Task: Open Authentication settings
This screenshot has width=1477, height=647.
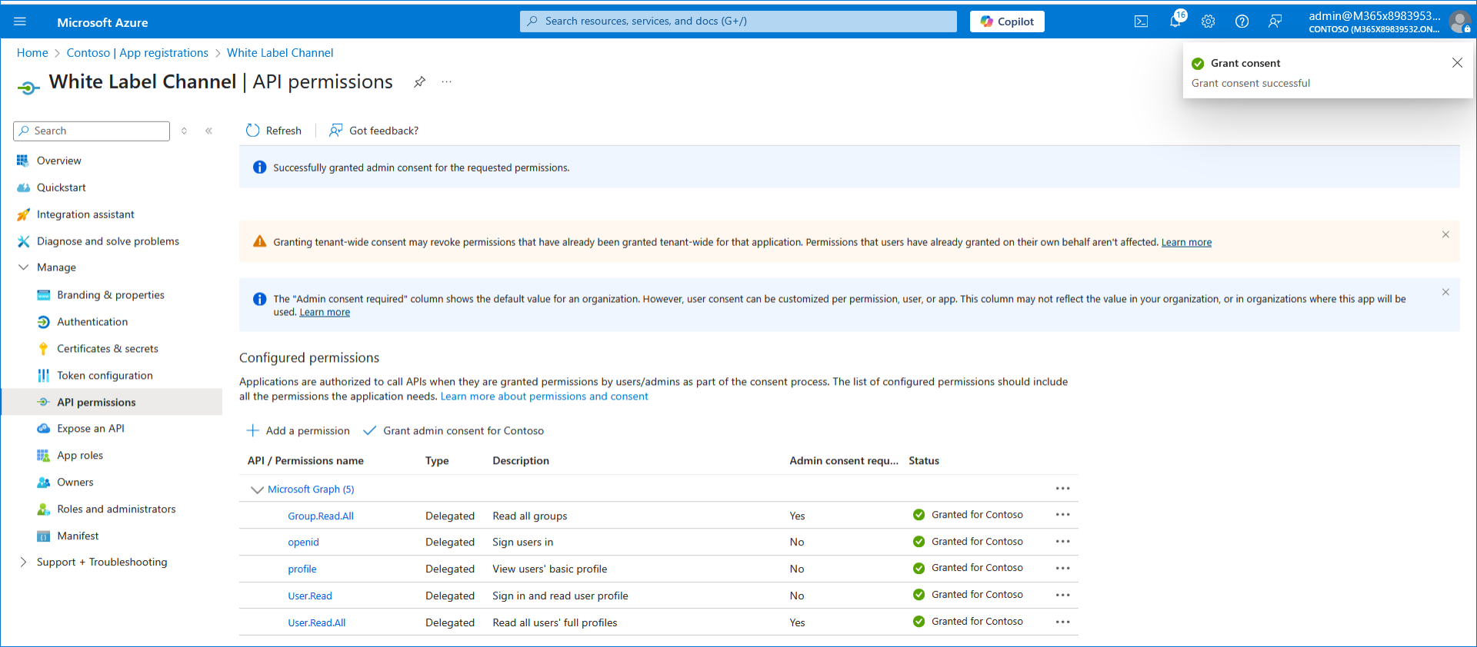Action: [92, 322]
